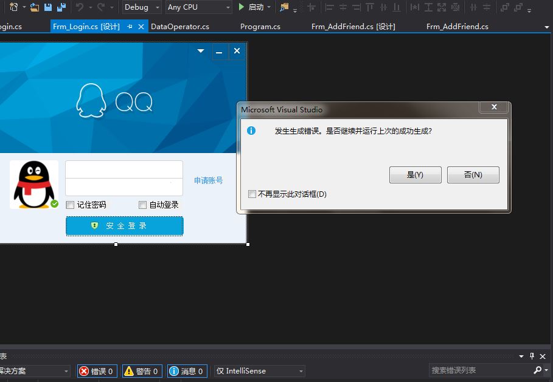553x382 pixels.
Task: Check the 记住密码 checkbox
Action: 70,205
